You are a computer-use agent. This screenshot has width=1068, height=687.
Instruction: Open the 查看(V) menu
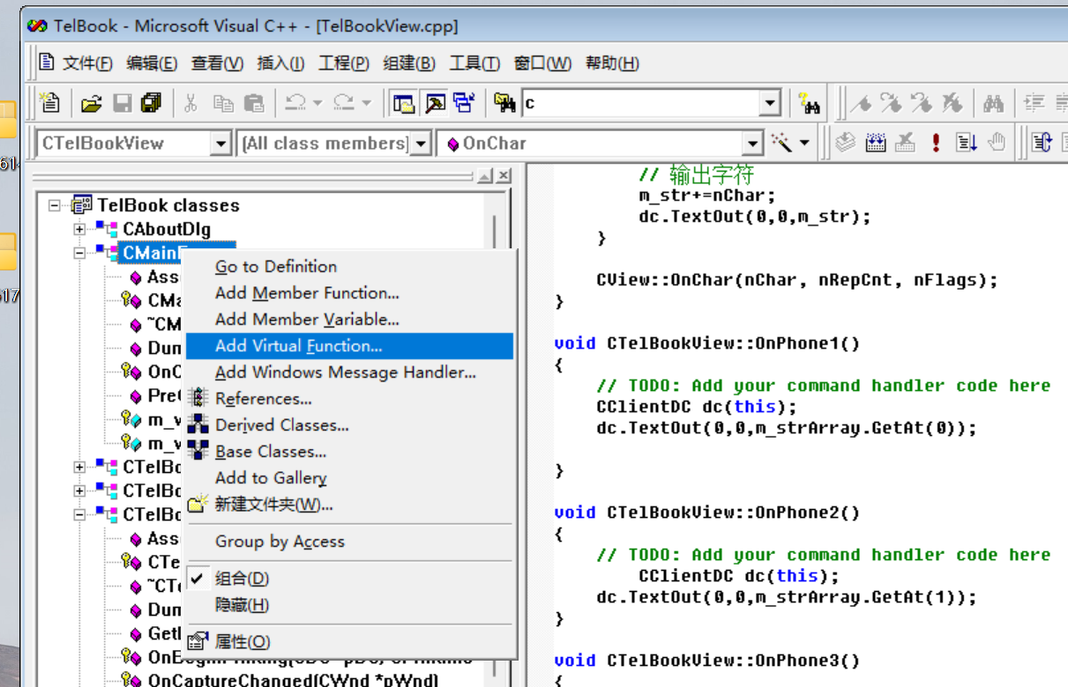click(217, 63)
